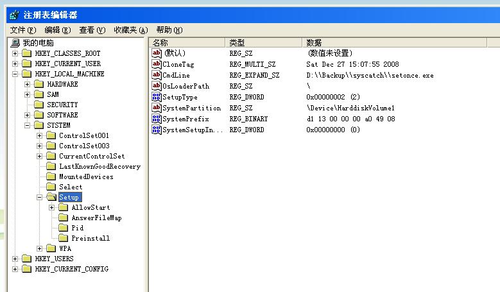
Task: Click the DWORD icon beside SystemSetupIn...
Action: (x=157, y=130)
